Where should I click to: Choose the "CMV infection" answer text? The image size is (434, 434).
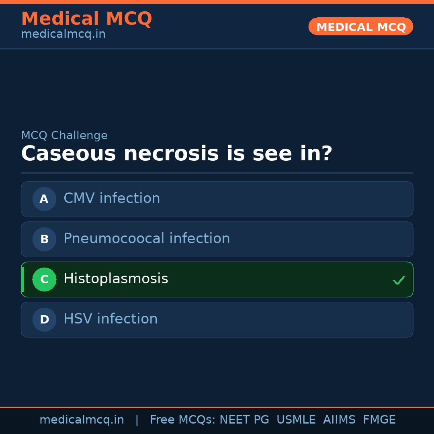click(112, 199)
